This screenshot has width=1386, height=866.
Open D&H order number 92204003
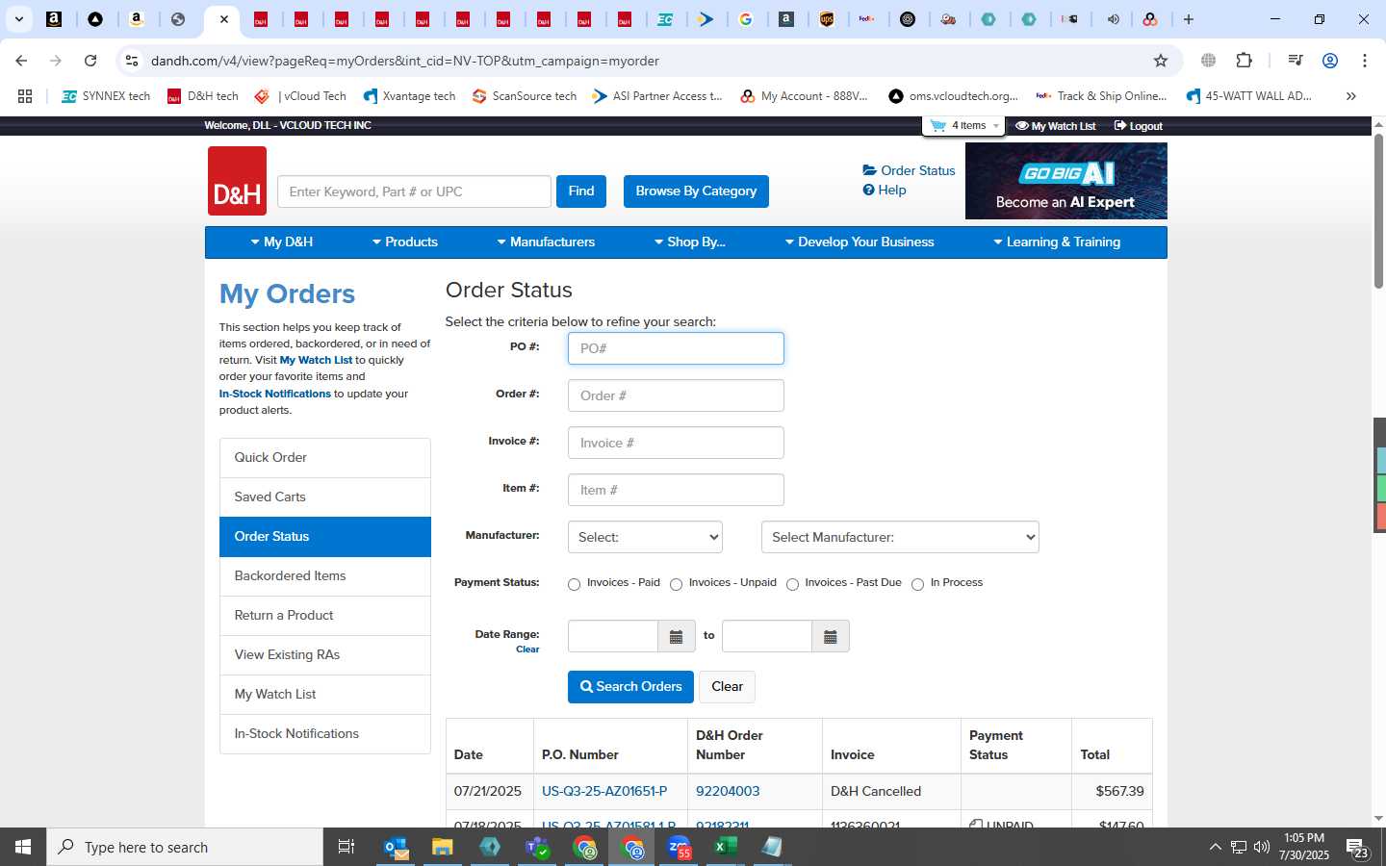coord(728,792)
